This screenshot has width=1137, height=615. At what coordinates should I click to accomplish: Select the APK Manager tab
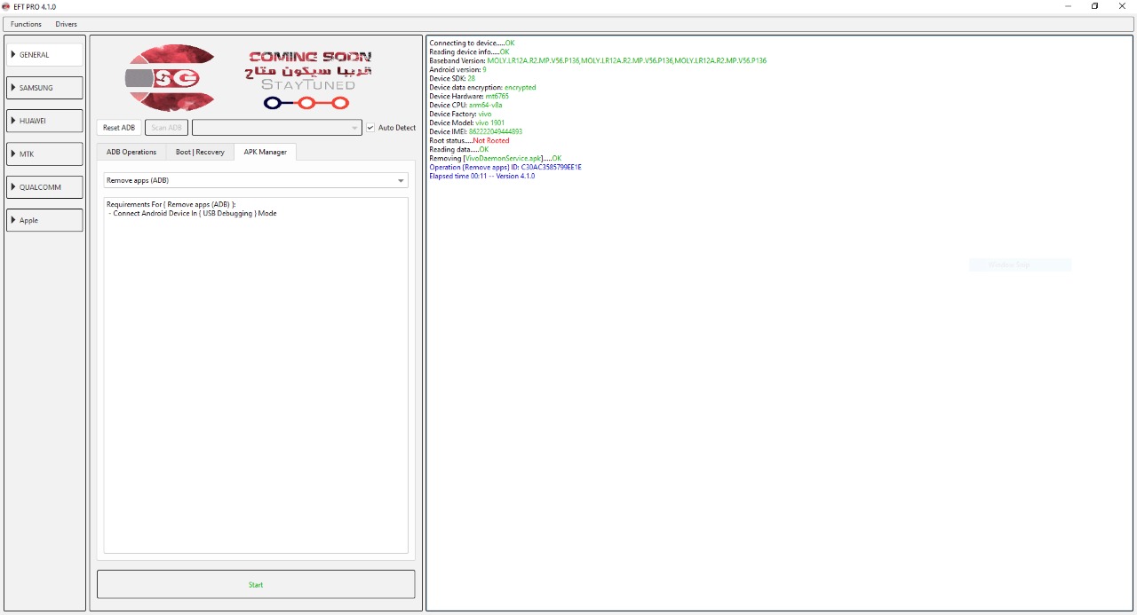point(266,152)
